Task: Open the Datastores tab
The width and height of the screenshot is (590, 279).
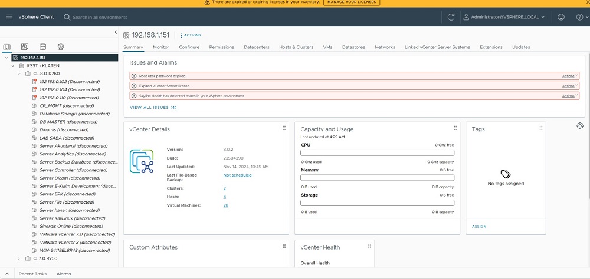Action: point(353,47)
